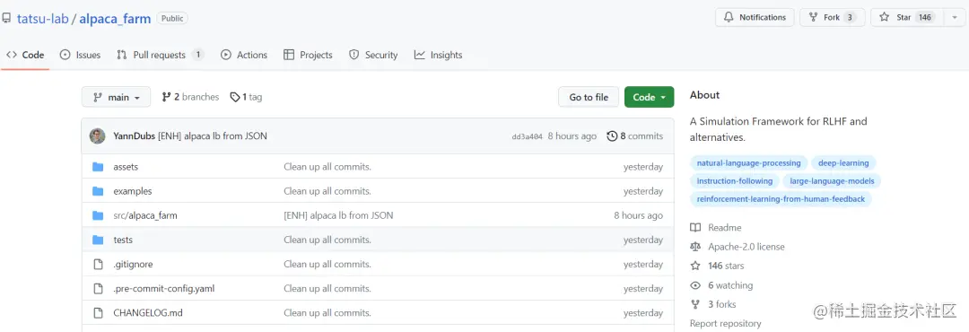View the 6 watching link

pos(729,285)
